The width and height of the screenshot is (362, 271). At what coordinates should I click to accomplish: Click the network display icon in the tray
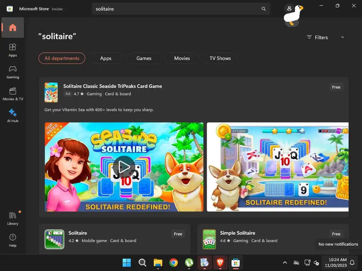coord(307,263)
